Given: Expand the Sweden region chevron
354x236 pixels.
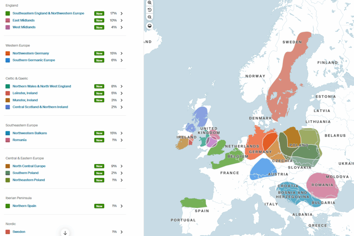Looking at the screenshot, I should coord(122,232).
